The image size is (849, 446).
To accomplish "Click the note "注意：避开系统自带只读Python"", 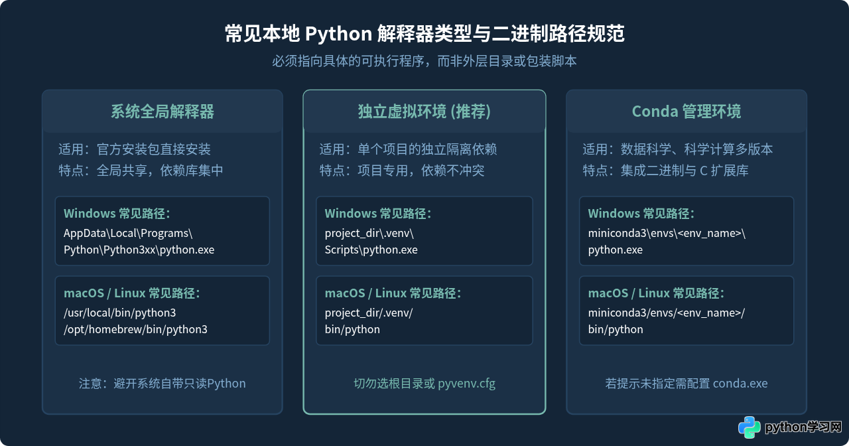I will (x=163, y=384).
